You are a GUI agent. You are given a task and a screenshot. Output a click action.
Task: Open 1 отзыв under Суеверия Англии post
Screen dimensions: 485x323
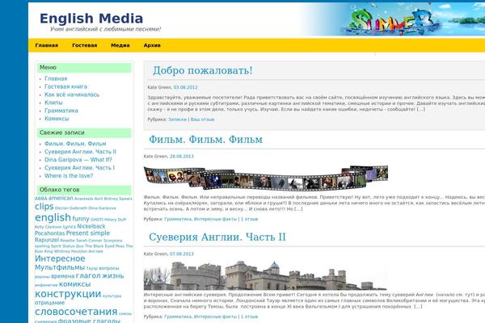pyautogui.click(x=249, y=317)
